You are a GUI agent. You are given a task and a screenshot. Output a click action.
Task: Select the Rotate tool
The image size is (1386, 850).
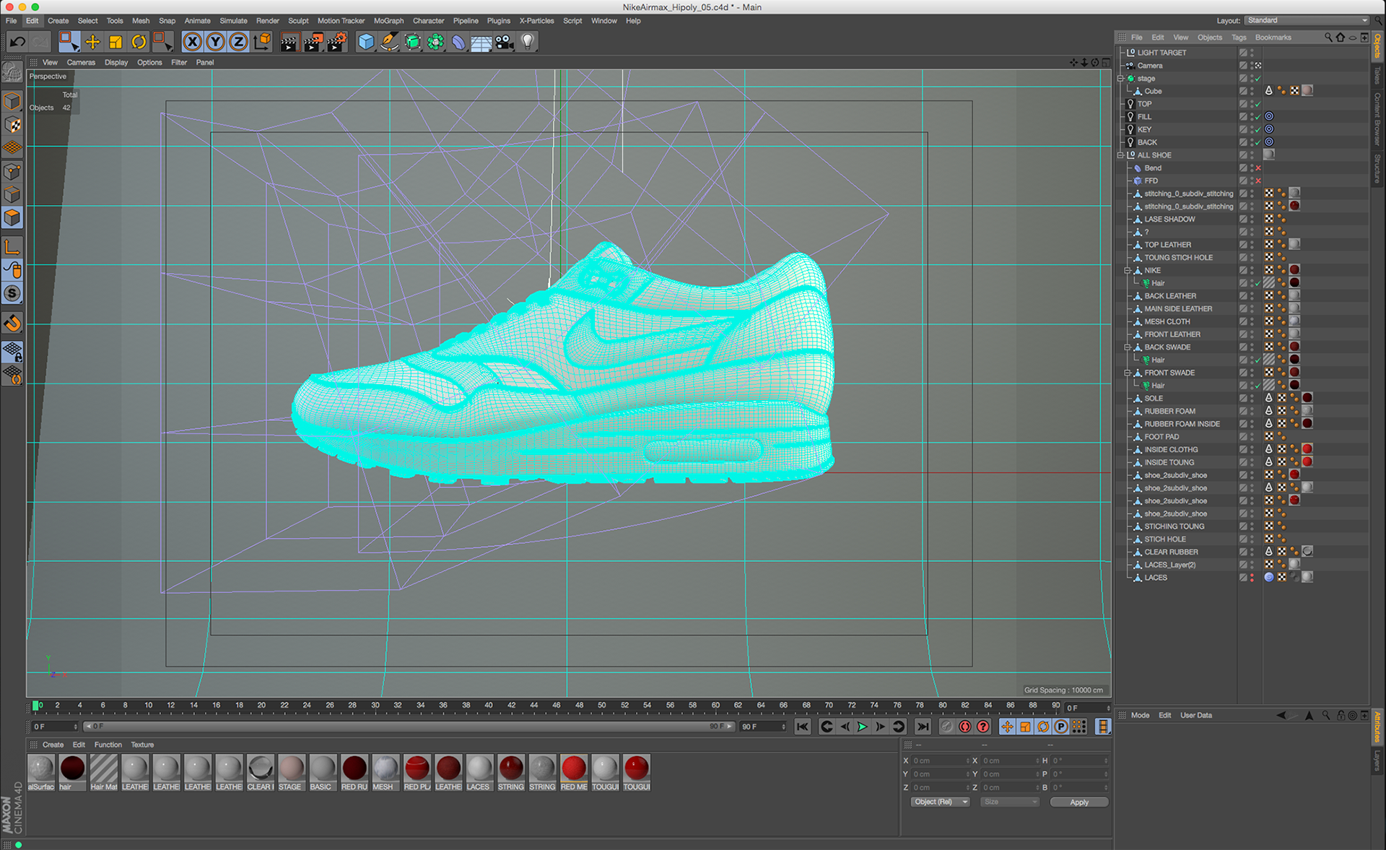click(139, 42)
